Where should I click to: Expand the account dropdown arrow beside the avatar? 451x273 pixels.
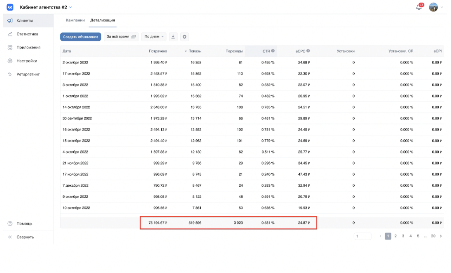[x=442, y=7]
